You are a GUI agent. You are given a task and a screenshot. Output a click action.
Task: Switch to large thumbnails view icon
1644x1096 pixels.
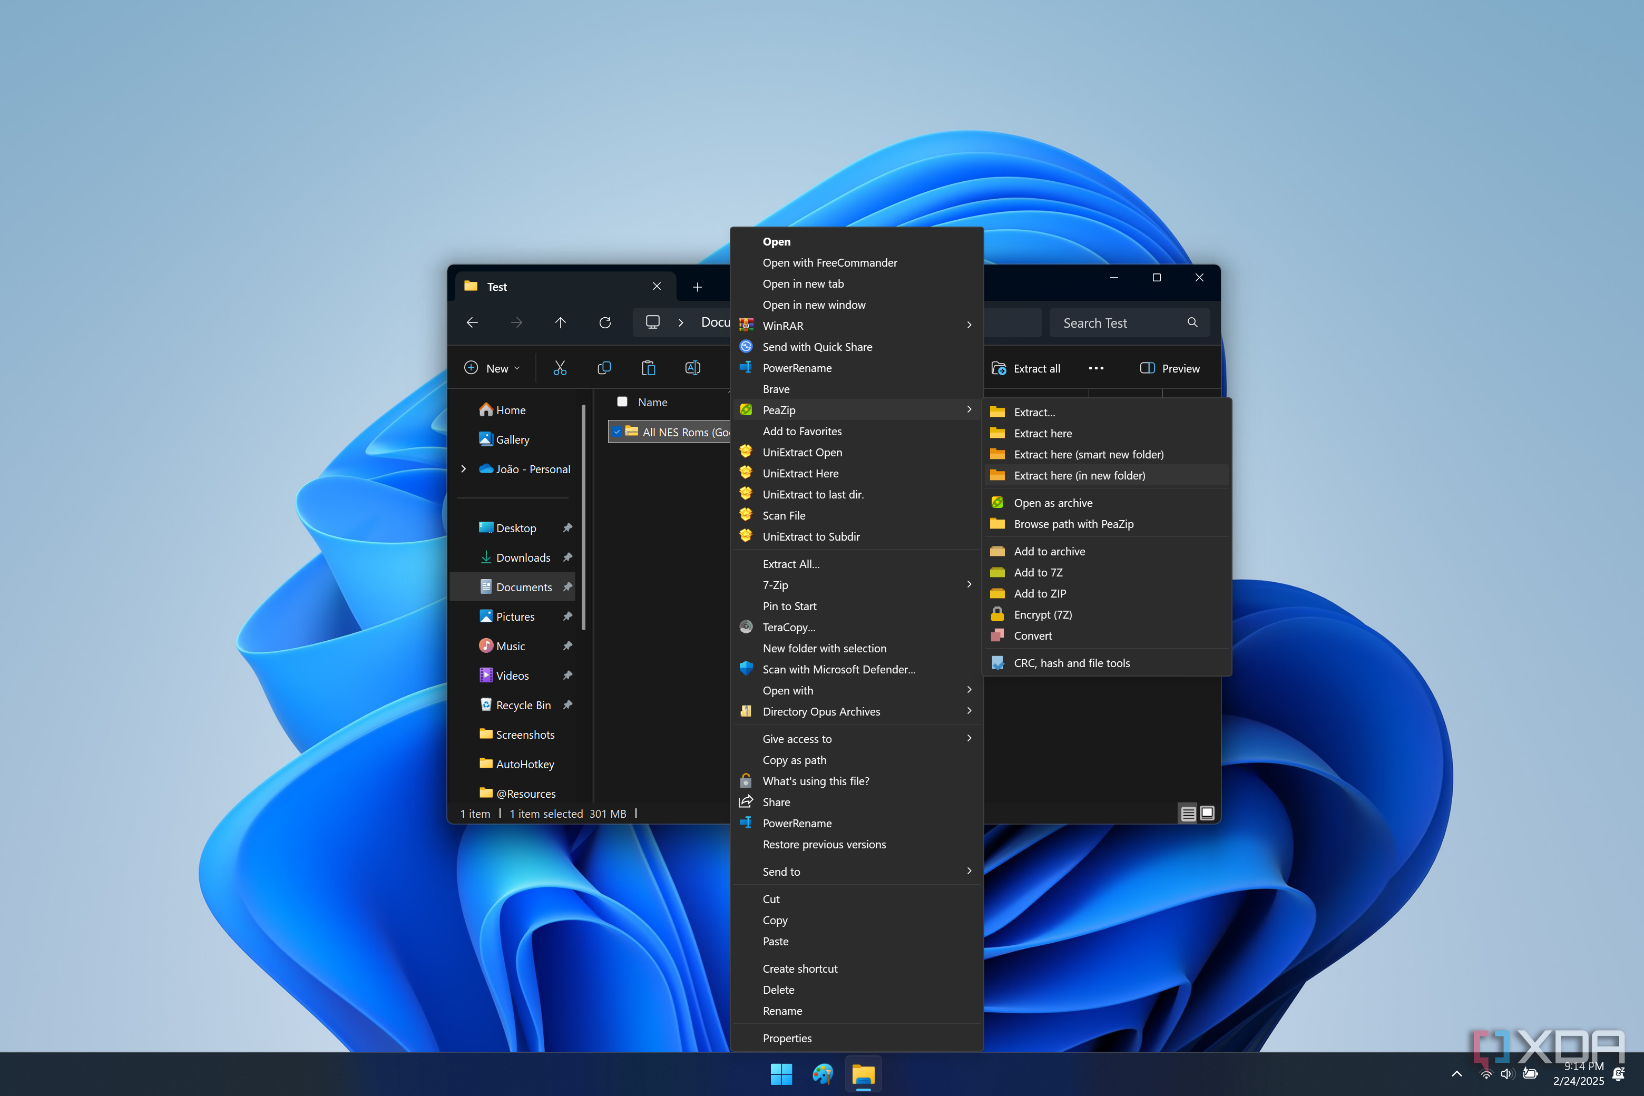tap(1207, 813)
